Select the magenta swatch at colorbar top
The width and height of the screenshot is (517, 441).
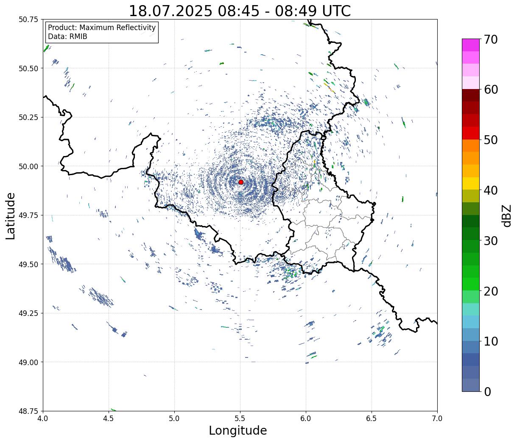471,45
